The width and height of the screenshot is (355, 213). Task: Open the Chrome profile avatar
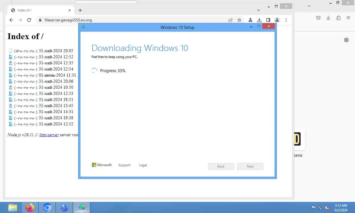[277, 20]
